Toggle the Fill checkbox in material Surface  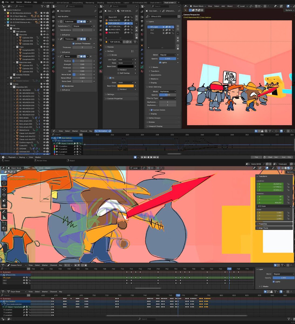(110, 78)
